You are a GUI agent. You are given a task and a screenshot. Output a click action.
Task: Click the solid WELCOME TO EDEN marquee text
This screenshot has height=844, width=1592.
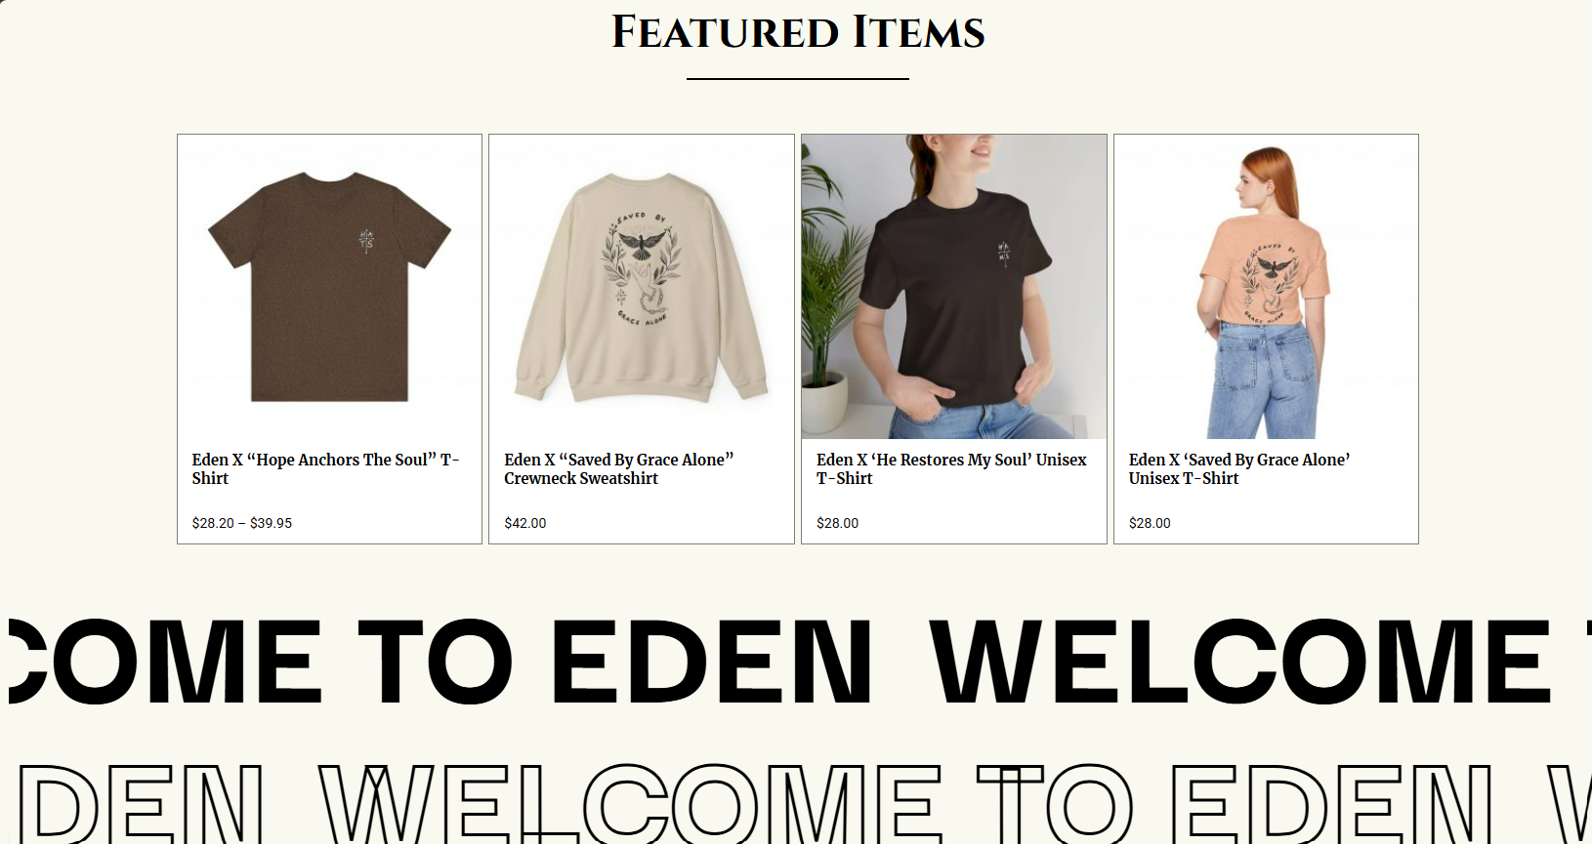[796, 662]
